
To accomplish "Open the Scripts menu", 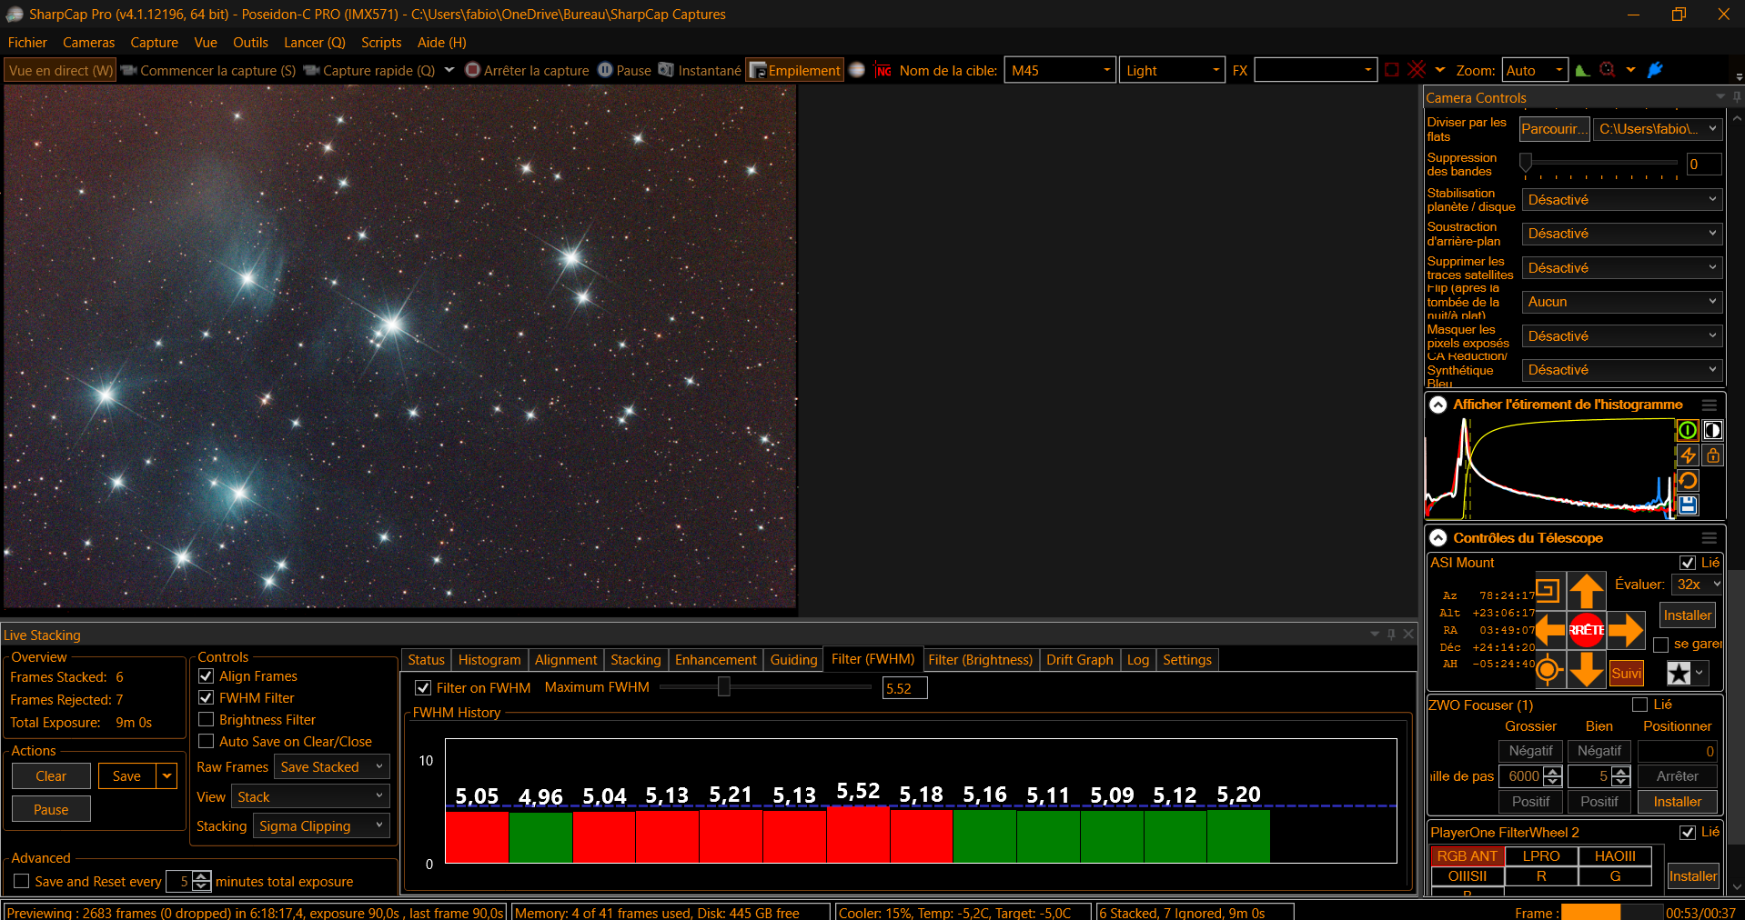I will click(381, 43).
